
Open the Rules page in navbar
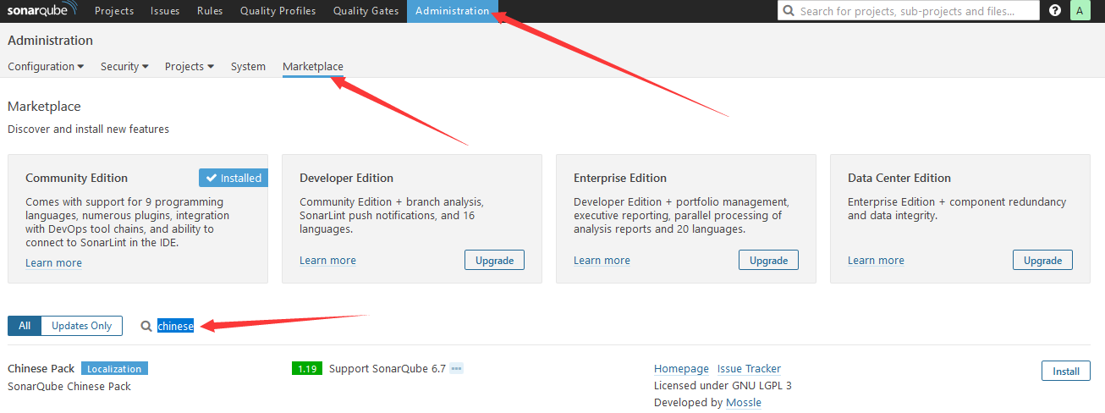pyautogui.click(x=210, y=11)
